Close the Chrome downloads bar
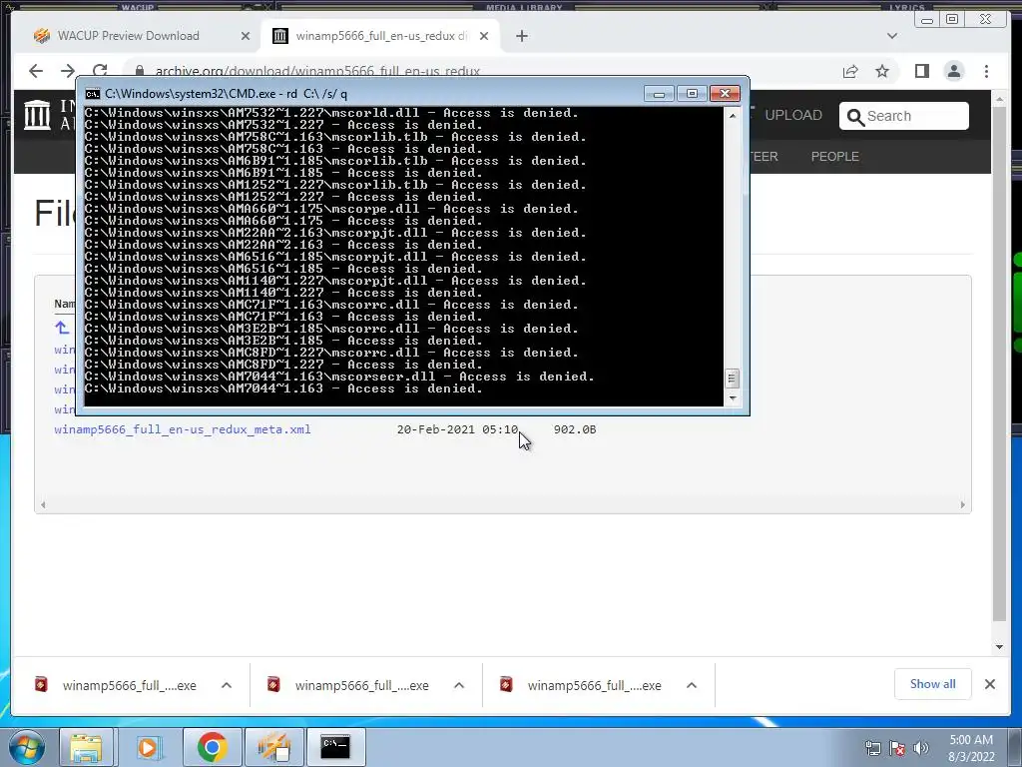 pos(990,684)
